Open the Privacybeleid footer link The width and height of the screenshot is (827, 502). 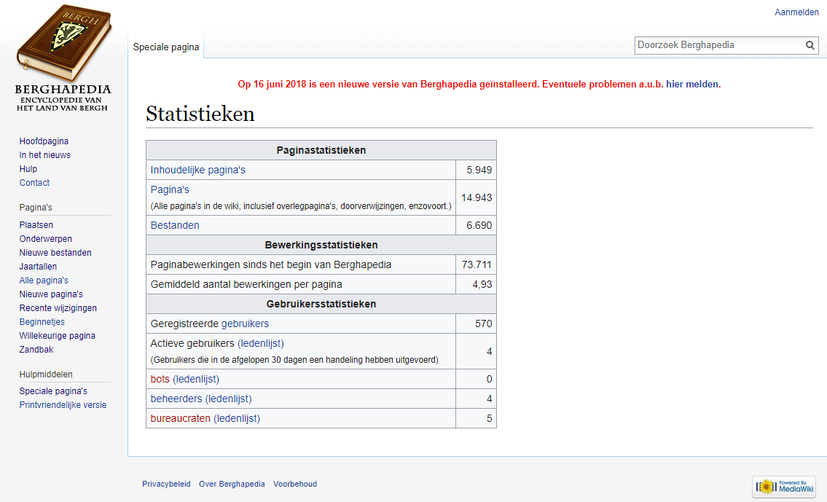click(x=166, y=484)
